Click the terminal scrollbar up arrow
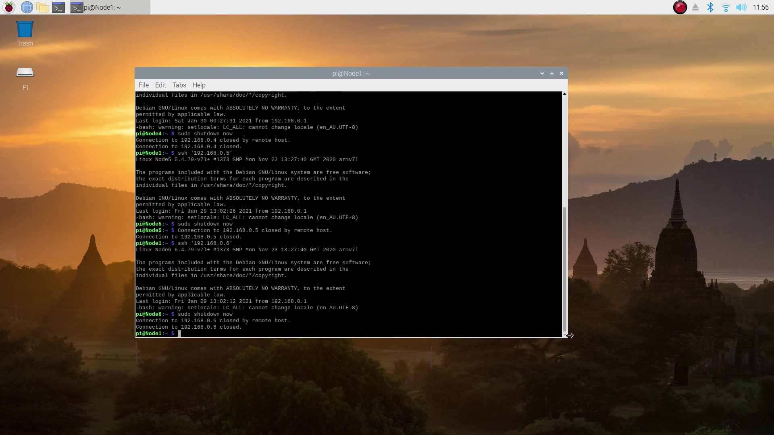 pos(564,94)
